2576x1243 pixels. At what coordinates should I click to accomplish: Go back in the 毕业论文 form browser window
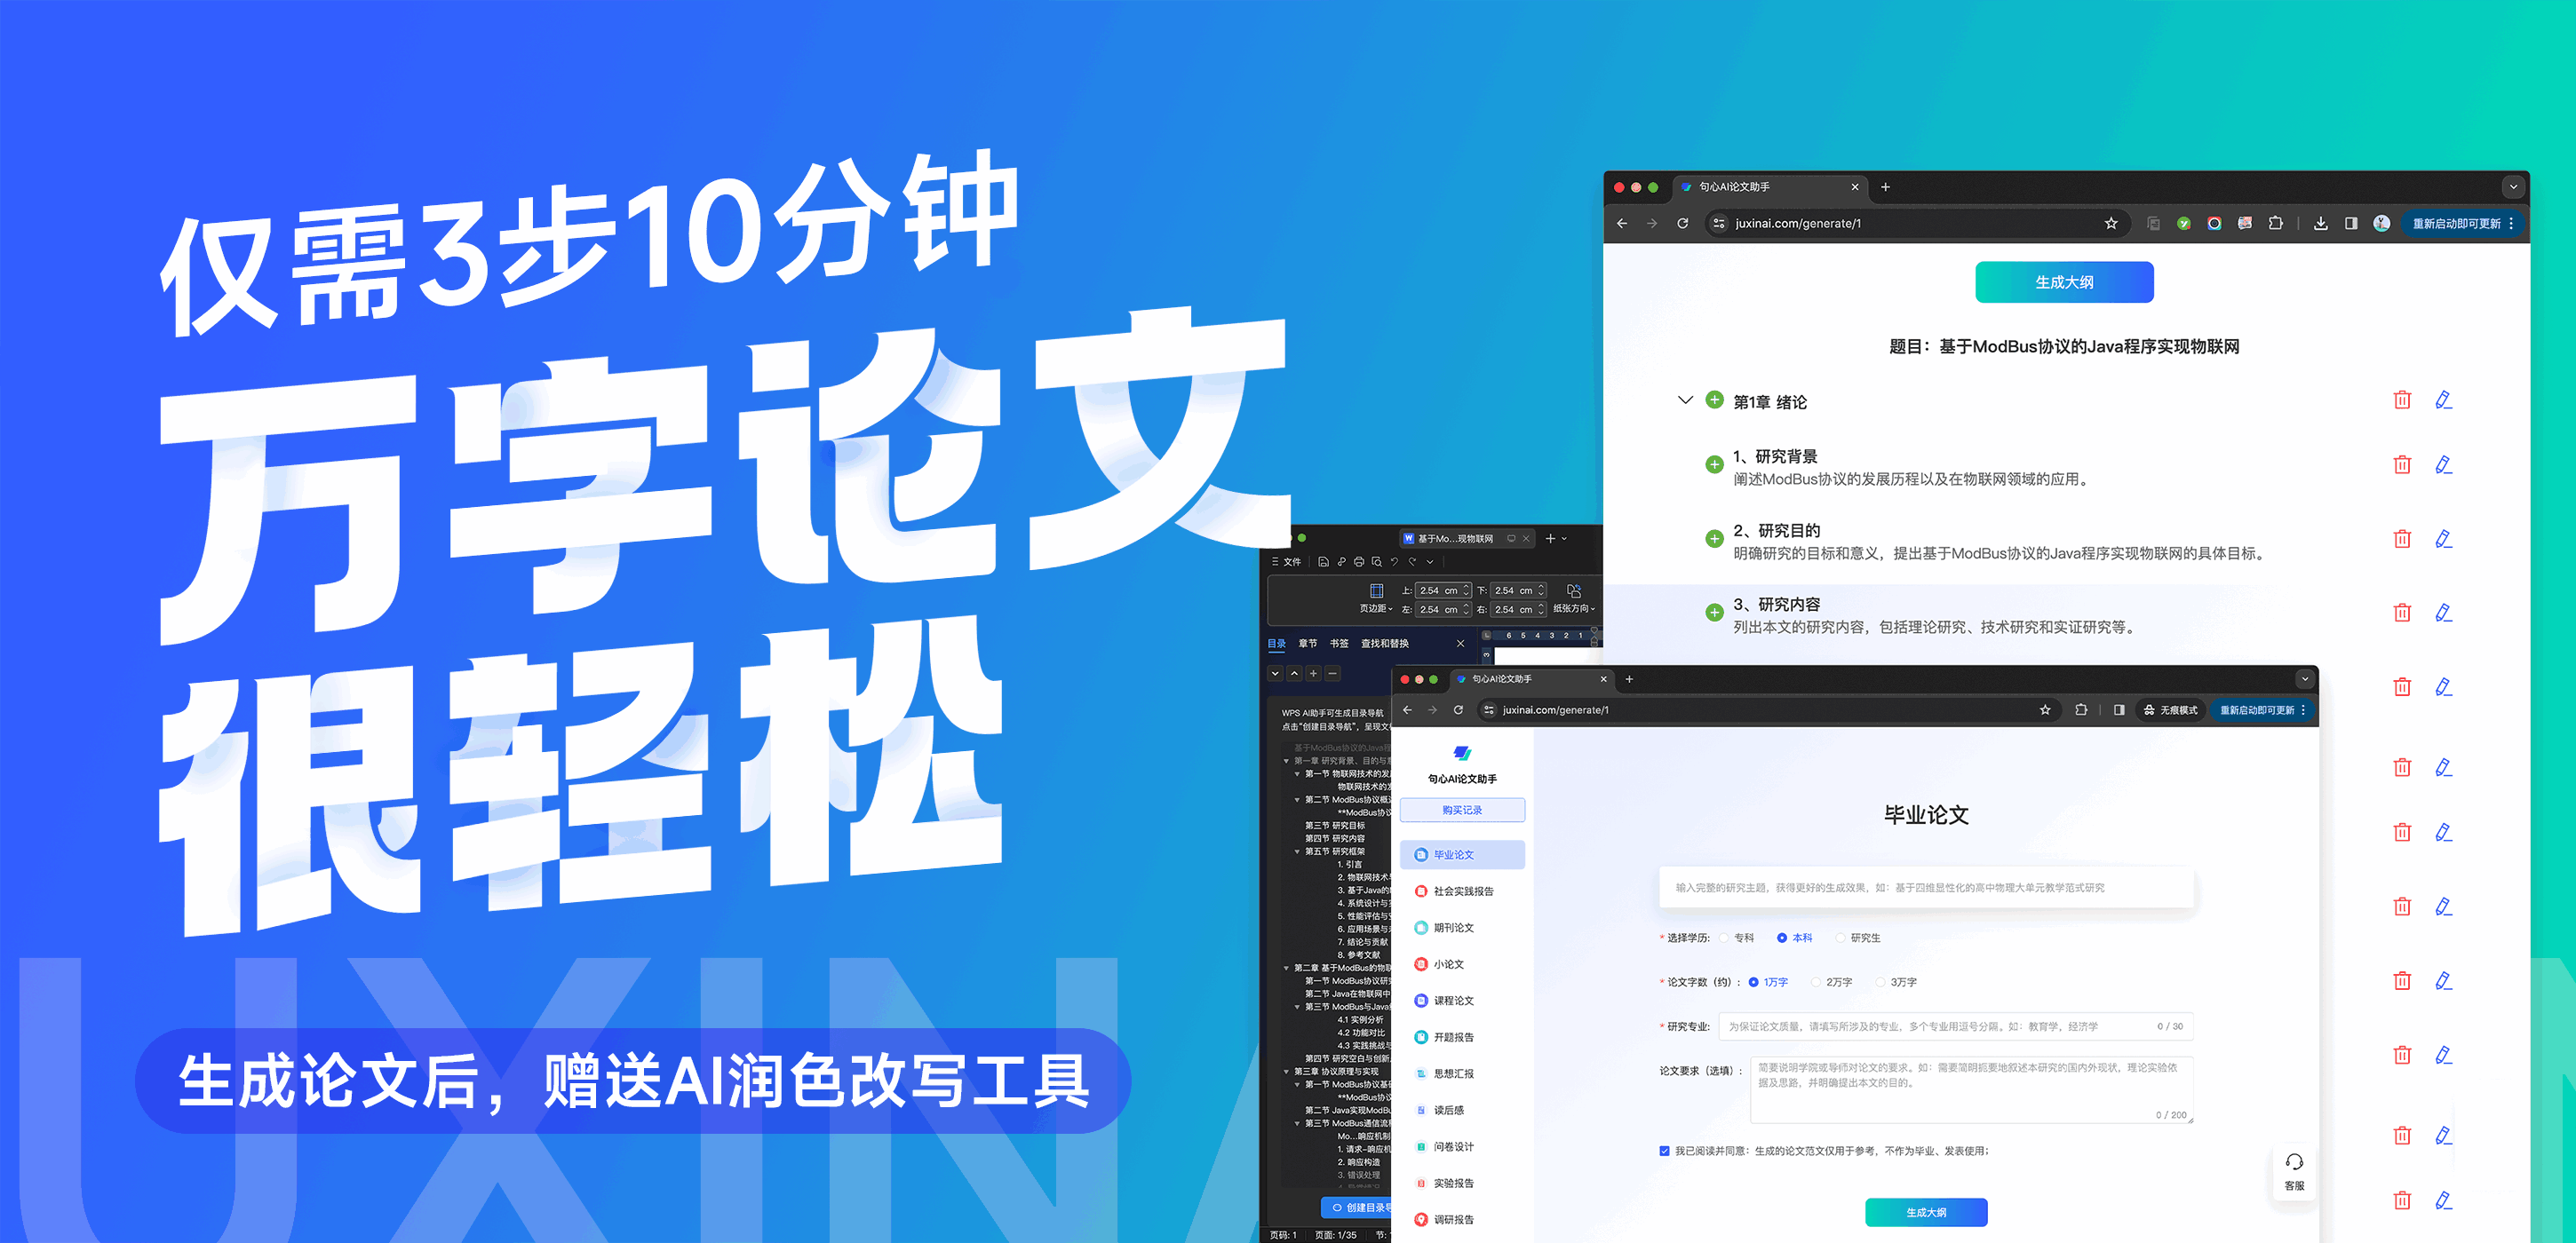tap(1407, 710)
